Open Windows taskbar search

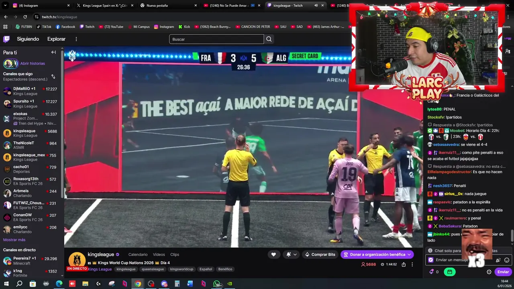coord(19,284)
